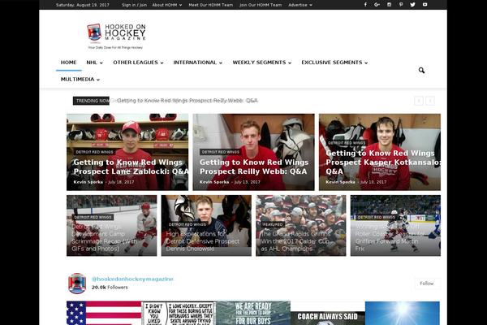The image size is (487, 325).
Task: Click the Trending Now label
Action: pyautogui.click(x=91, y=101)
